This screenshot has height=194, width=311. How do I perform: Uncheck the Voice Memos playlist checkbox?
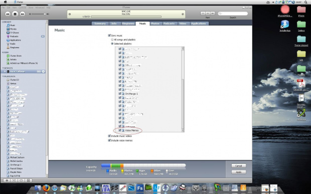tap(120, 130)
